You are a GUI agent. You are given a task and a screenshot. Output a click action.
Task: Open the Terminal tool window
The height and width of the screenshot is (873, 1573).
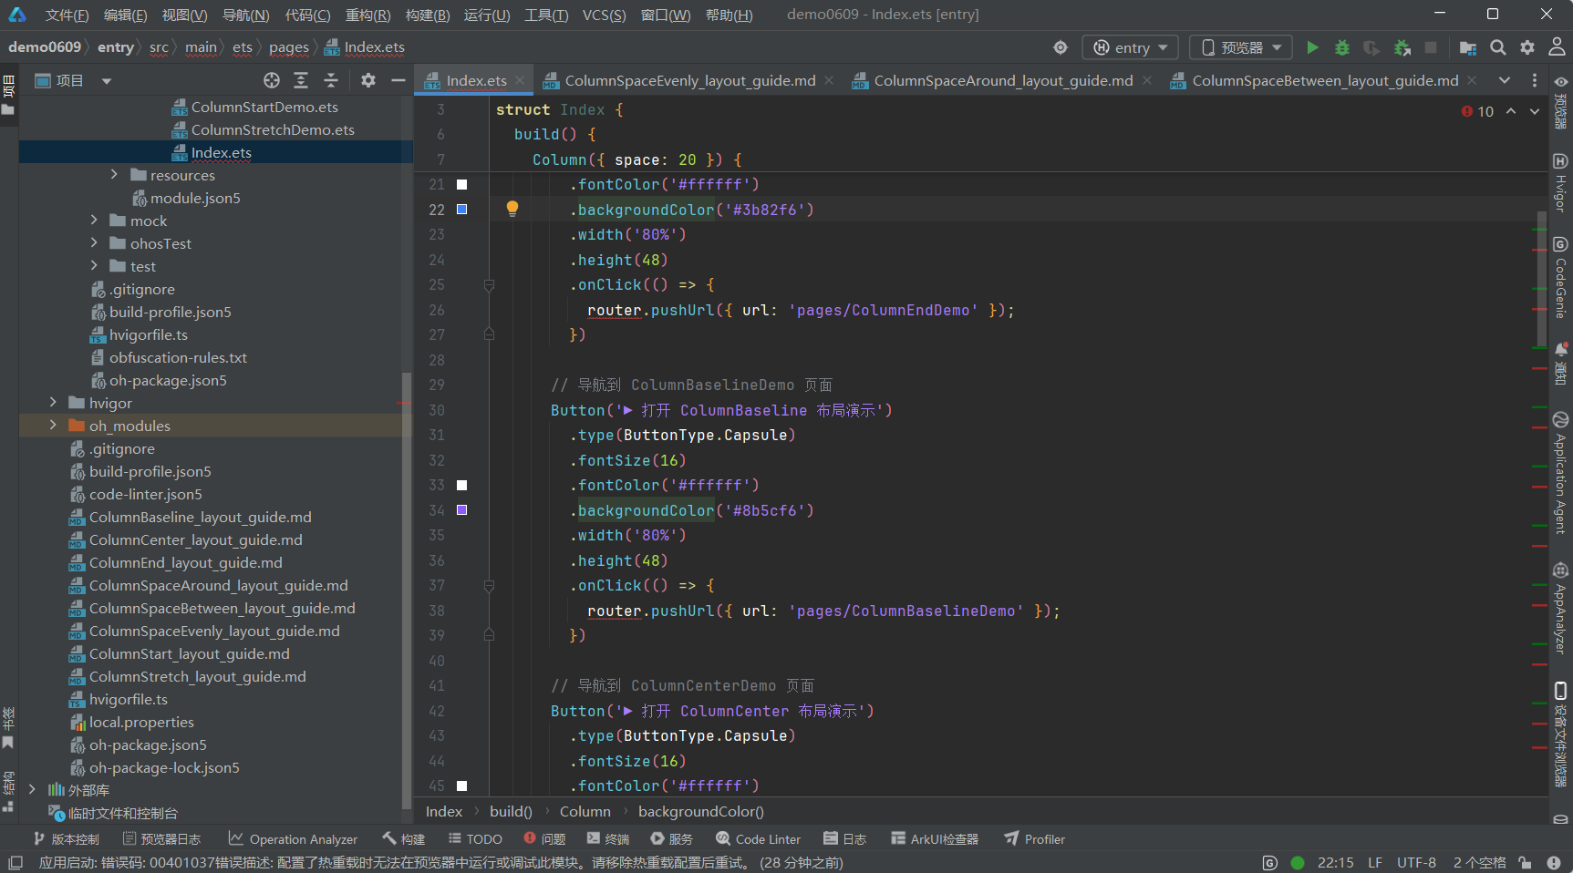click(608, 839)
